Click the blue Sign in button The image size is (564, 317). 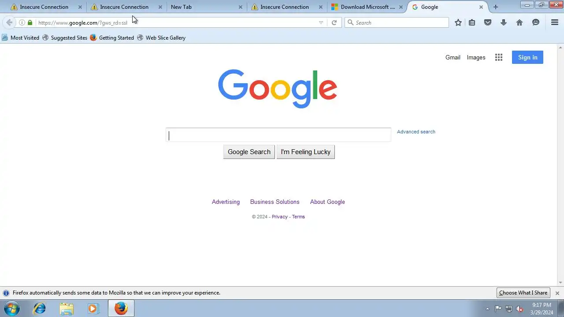pos(527,57)
